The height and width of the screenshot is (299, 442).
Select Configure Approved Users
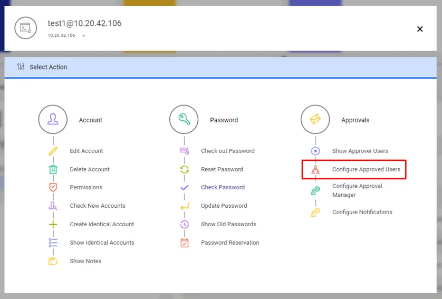pyautogui.click(x=366, y=169)
